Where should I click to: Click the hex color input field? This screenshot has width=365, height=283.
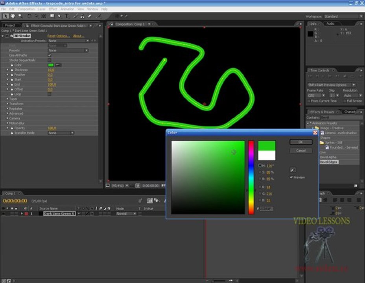(266, 209)
